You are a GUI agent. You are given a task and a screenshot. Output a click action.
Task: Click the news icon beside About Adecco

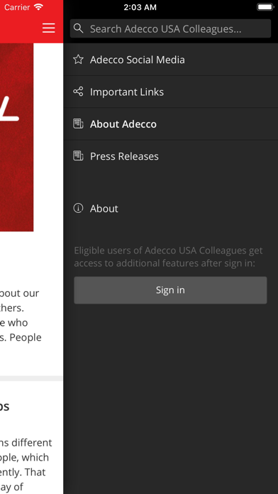tap(78, 123)
